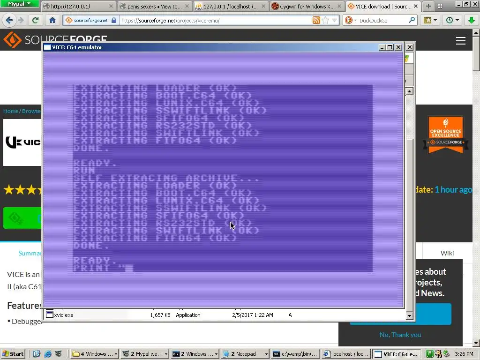Viewport: 480px width, 360px height.
Task: Open the history clock button
Action: (x=452, y=21)
